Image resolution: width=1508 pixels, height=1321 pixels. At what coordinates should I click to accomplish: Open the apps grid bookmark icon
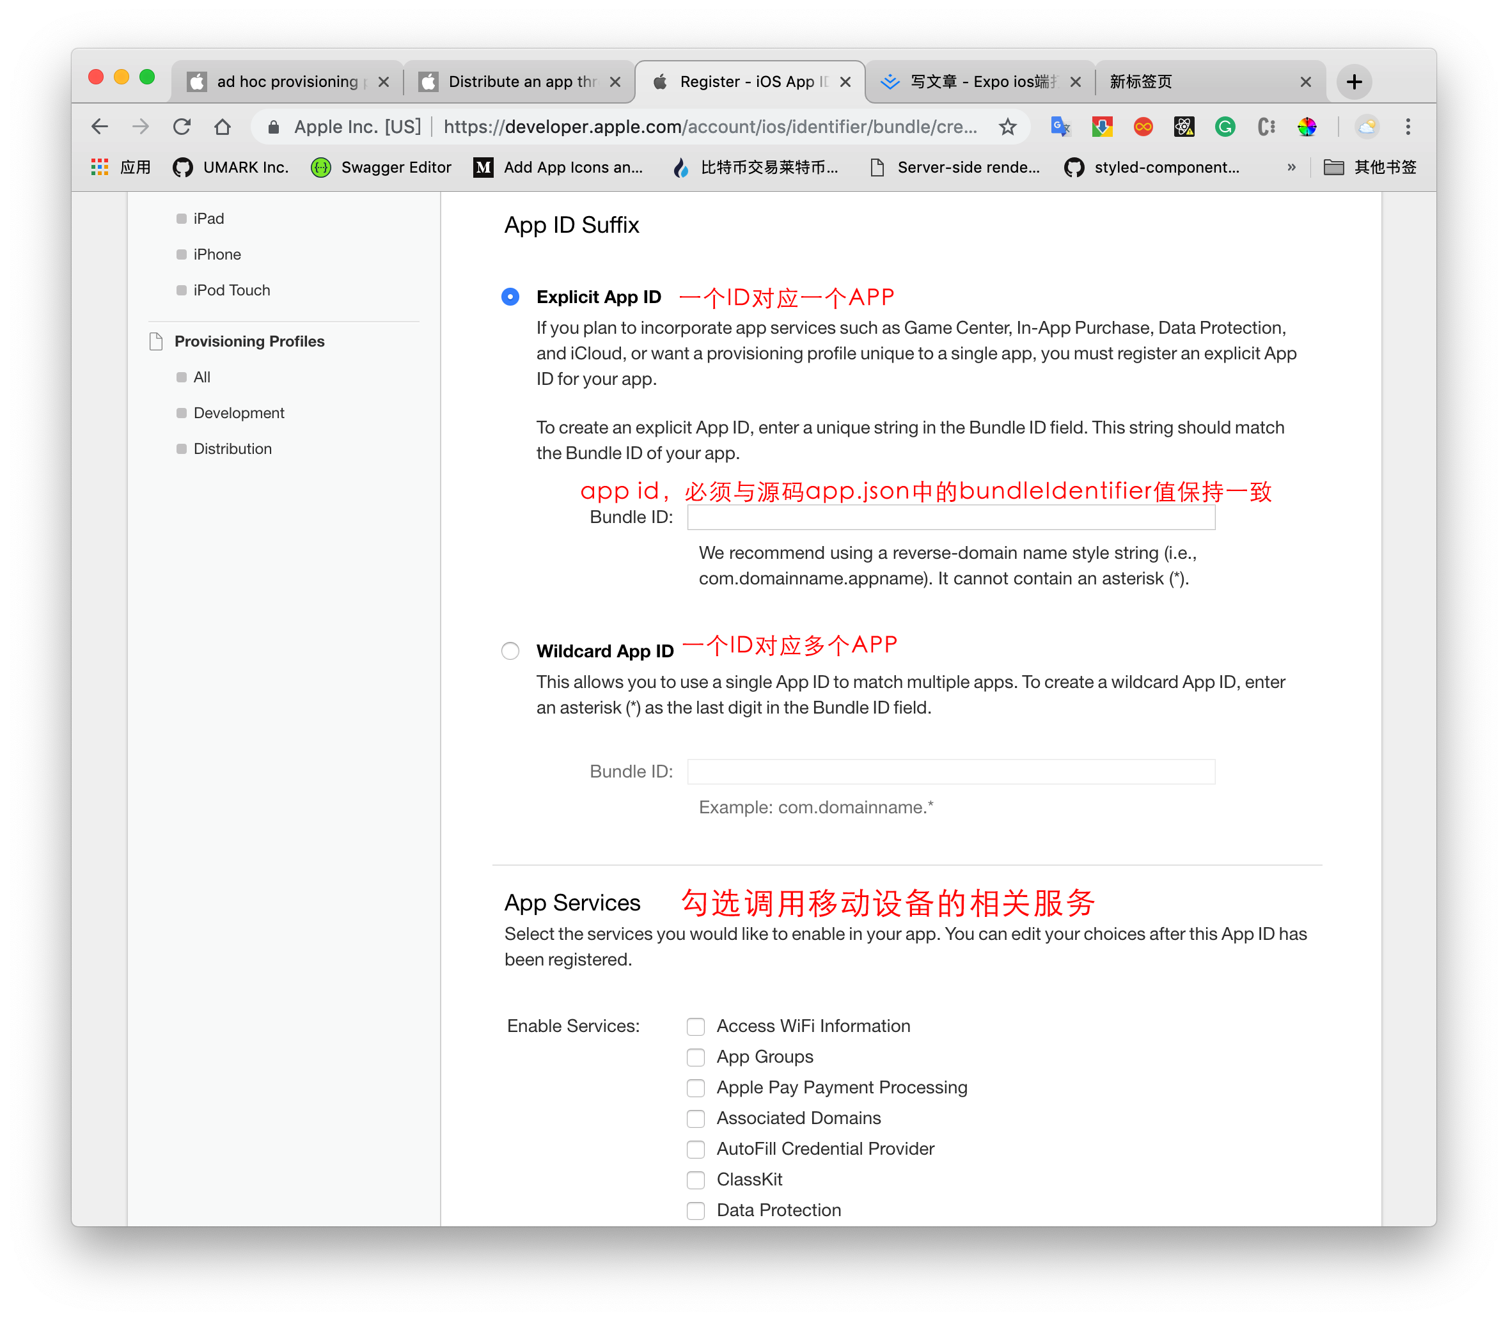click(100, 168)
